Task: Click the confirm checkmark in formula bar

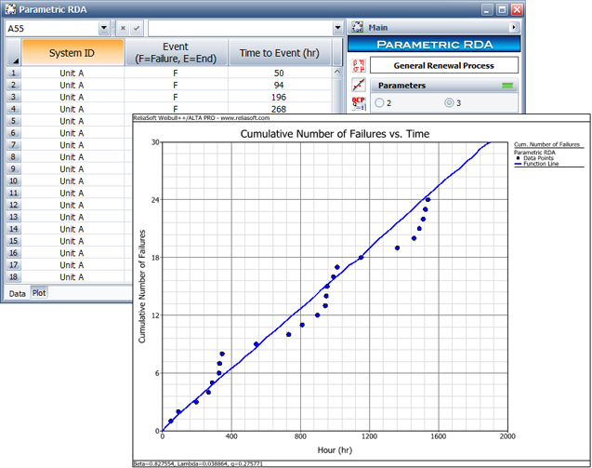Action: click(137, 29)
